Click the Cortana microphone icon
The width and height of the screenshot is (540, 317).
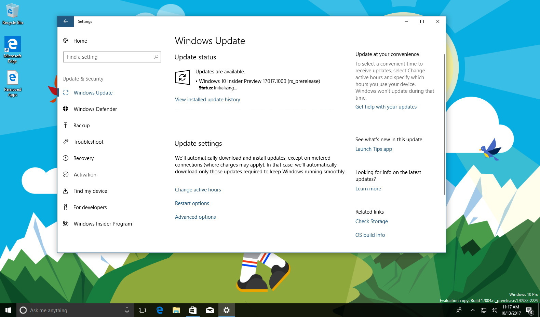(127, 310)
